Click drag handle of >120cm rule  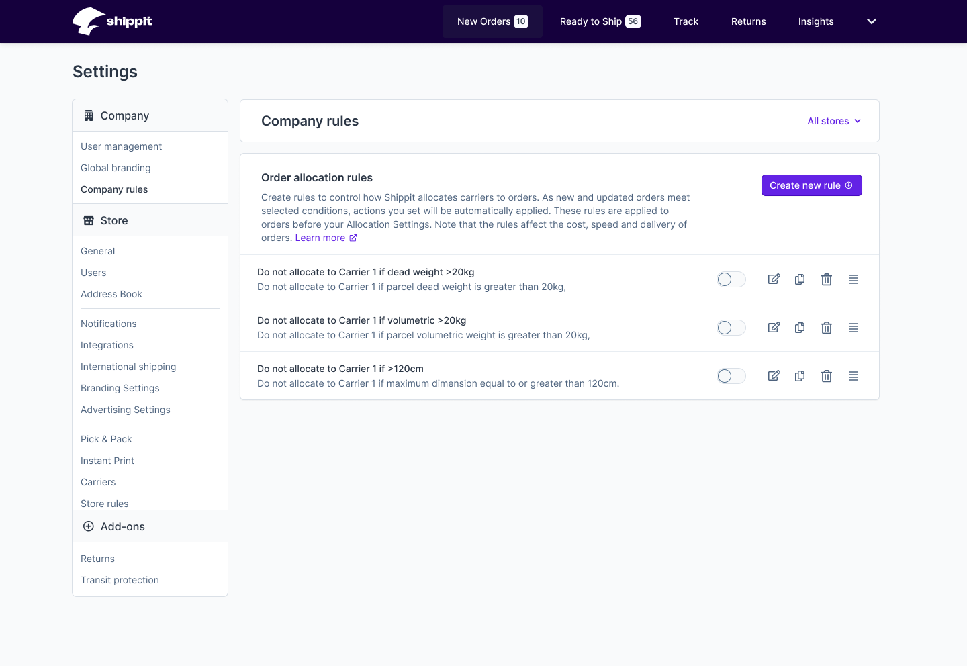point(854,376)
